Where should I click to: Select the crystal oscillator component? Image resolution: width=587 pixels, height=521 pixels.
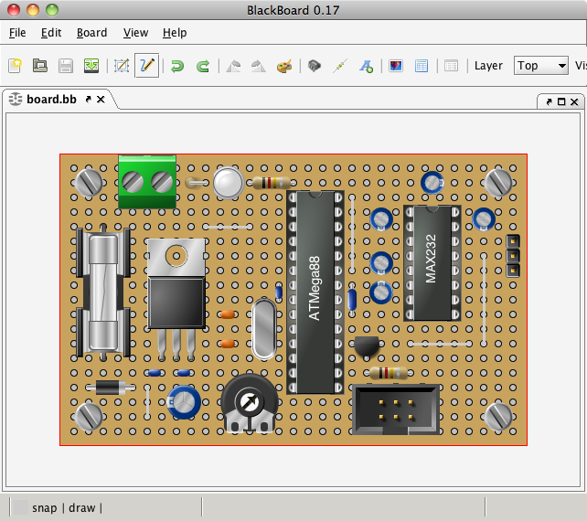pyautogui.click(x=264, y=329)
